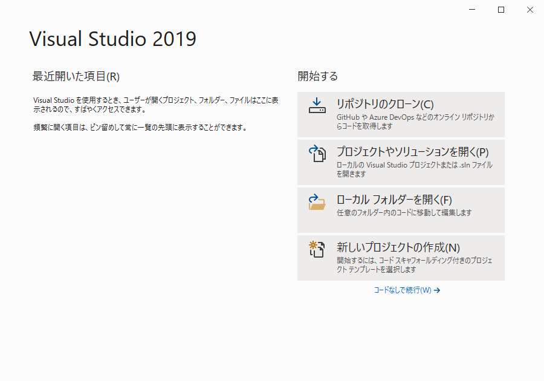The width and height of the screenshot is (544, 381).
Task: Click the Visual Studio 2019 title text
Action: click(113, 39)
